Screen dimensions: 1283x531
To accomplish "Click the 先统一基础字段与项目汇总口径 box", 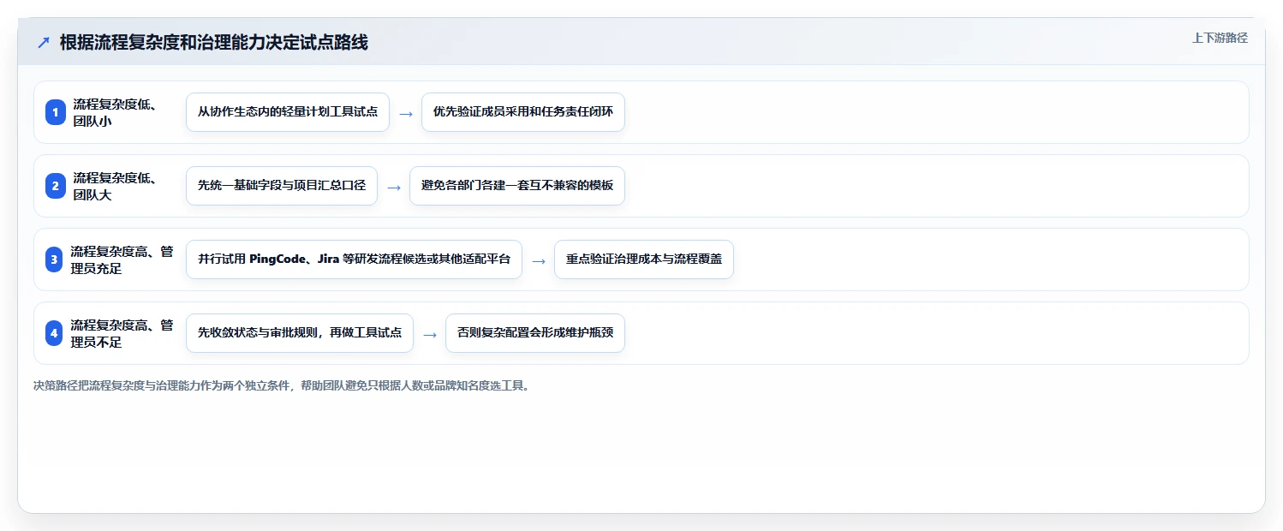I will (282, 186).
